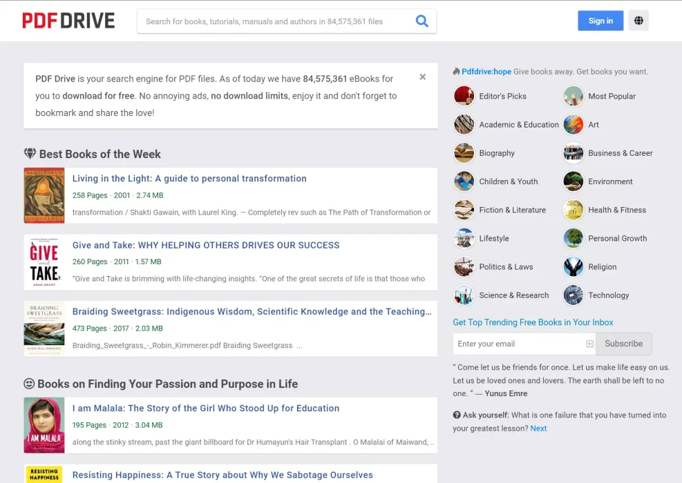The image size is (682, 483).
Task: Click the Finding Your Passion section heading
Action: pos(167,384)
